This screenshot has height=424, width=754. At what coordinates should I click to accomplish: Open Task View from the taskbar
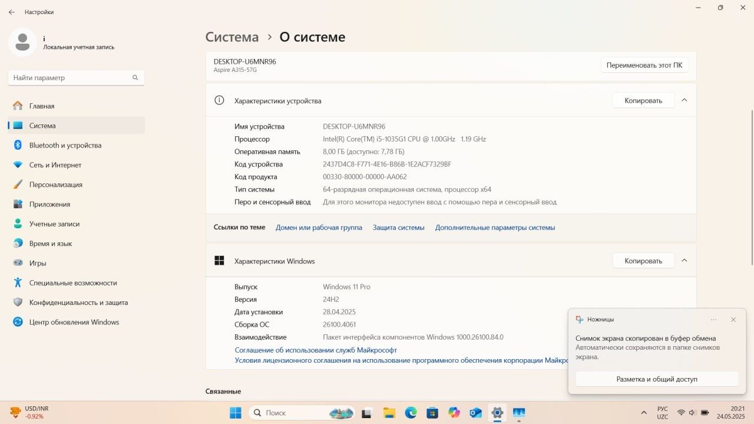coord(366,413)
